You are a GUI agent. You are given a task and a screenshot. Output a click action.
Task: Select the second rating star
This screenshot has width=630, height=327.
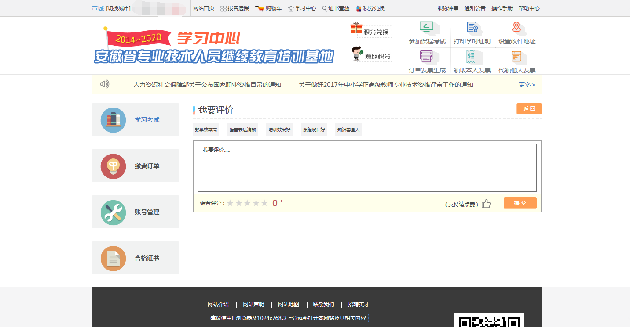[x=239, y=203]
